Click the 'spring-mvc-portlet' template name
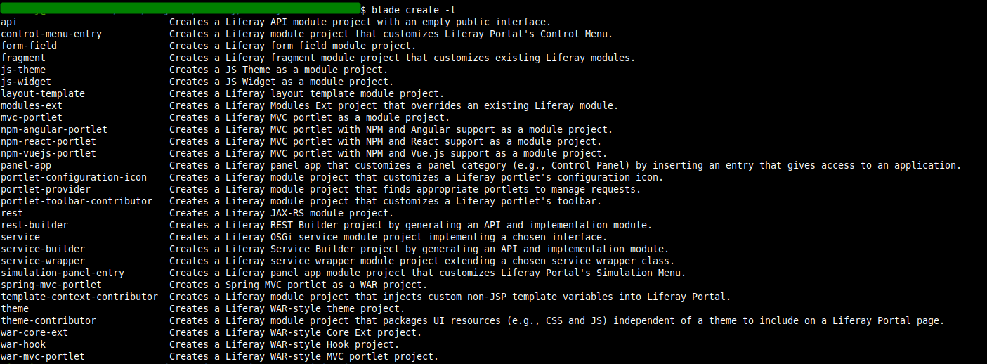This screenshot has height=364, width=987. tap(51, 285)
